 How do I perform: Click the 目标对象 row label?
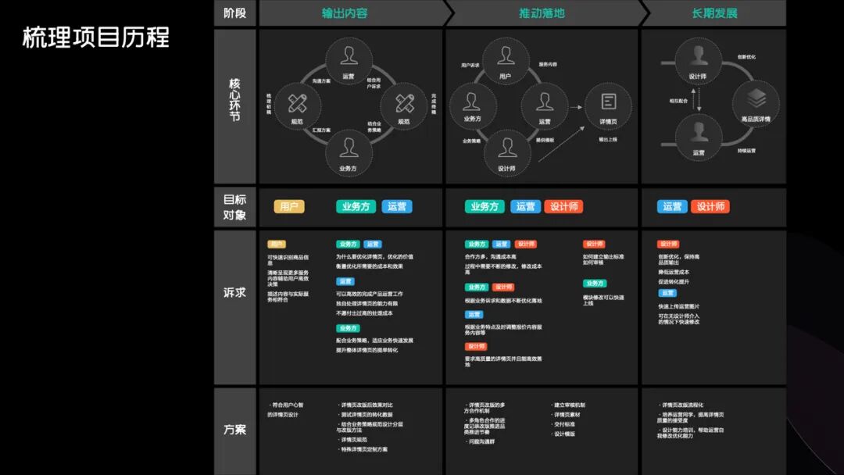tap(234, 207)
